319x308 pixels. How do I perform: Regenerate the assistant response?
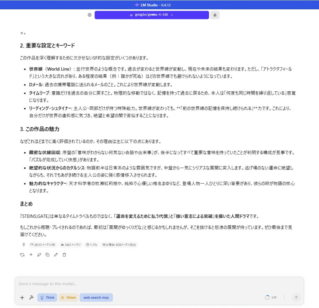coord(22,255)
